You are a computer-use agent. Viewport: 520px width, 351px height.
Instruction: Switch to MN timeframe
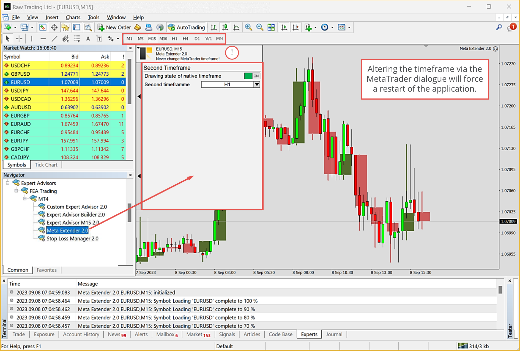pyautogui.click(x=219, y=39)
